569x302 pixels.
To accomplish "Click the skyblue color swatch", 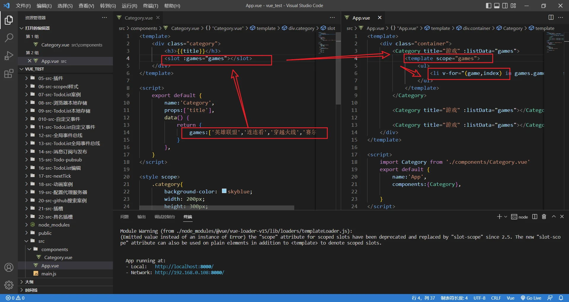I will pos(224,191).
